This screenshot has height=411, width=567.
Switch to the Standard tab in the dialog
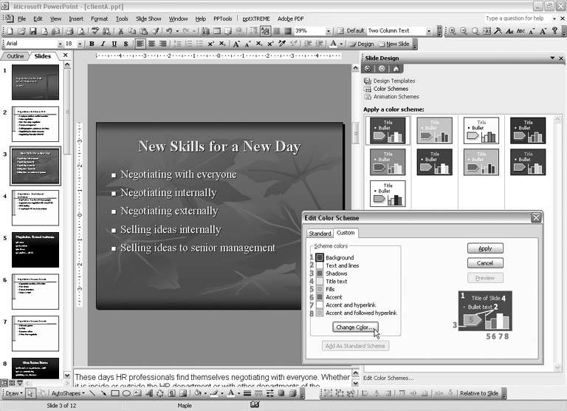click(x=320, y=233)
